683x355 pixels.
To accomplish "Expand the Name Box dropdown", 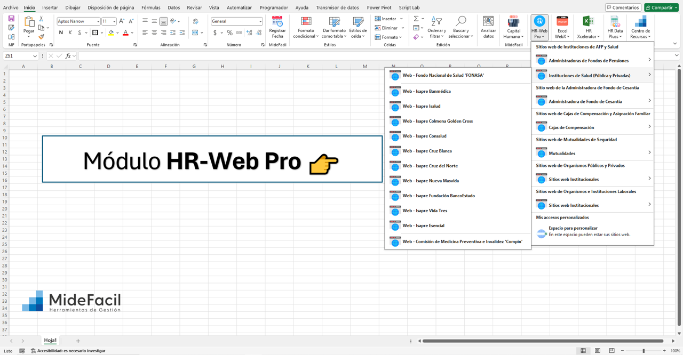I will [35, 55].
